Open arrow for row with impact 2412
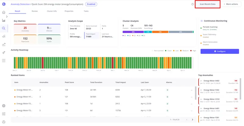The image size is (244, 126). click(192, 104)
